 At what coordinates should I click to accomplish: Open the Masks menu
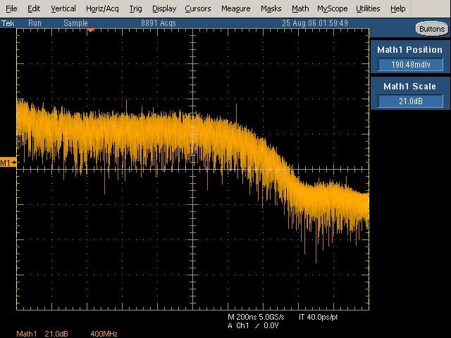coord(271,8)
